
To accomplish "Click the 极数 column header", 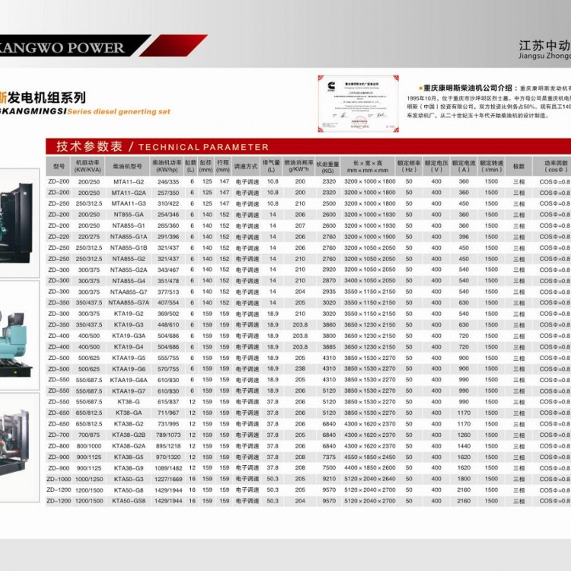I will point(519,166).
